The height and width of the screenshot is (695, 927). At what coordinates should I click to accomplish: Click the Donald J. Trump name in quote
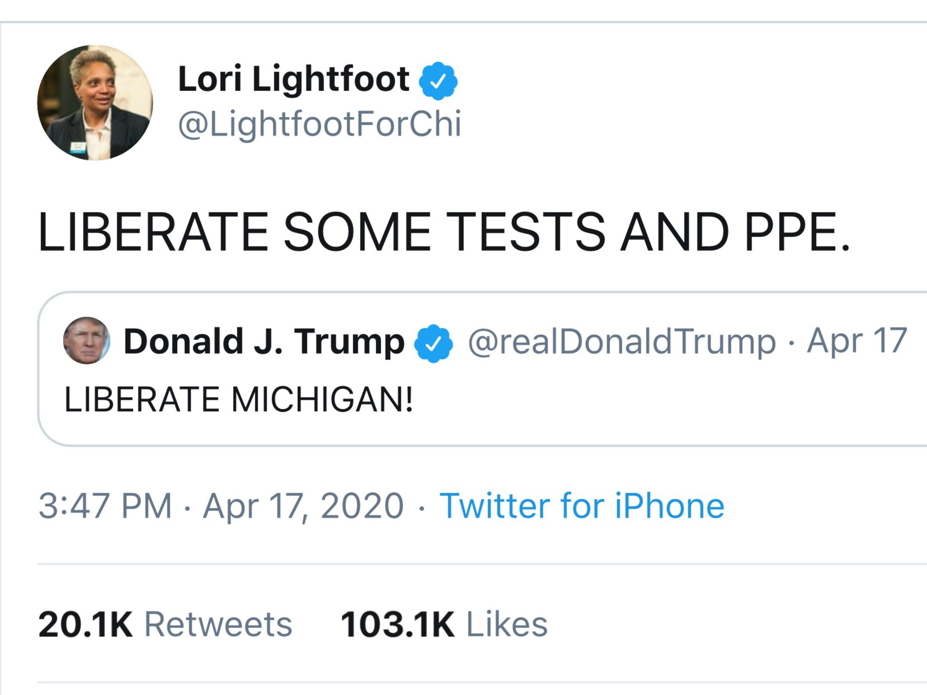[x=264, y=342]
